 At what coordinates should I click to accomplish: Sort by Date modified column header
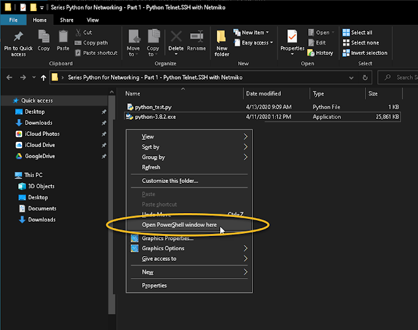click(x=276, y=93)
